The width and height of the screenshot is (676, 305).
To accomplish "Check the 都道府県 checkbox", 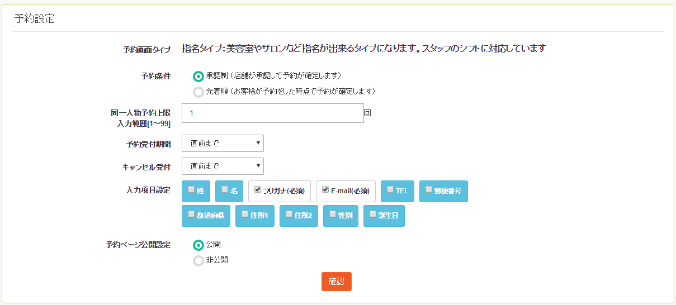I will (x=191, y=214).
